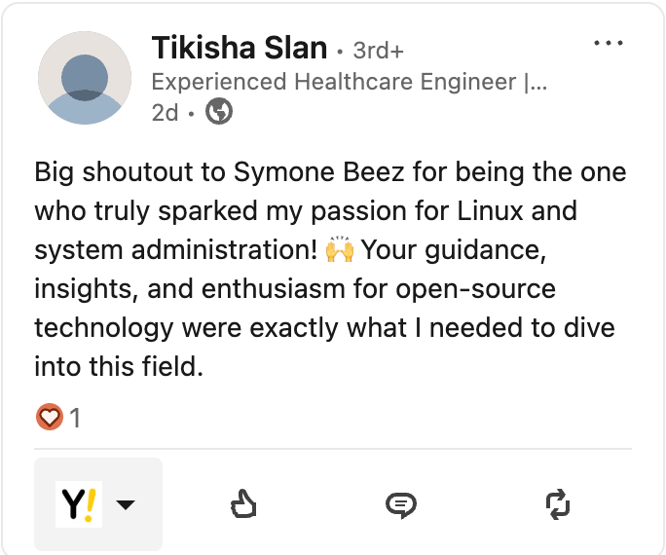
Task: Expand the Y! identity switcher dropdown arrow
Action: coord(126,504)
